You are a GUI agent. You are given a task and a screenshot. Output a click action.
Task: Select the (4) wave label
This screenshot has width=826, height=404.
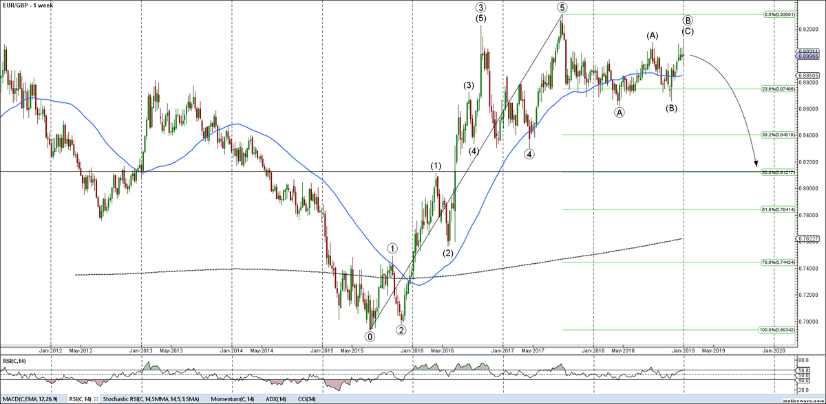coord(474,150)
